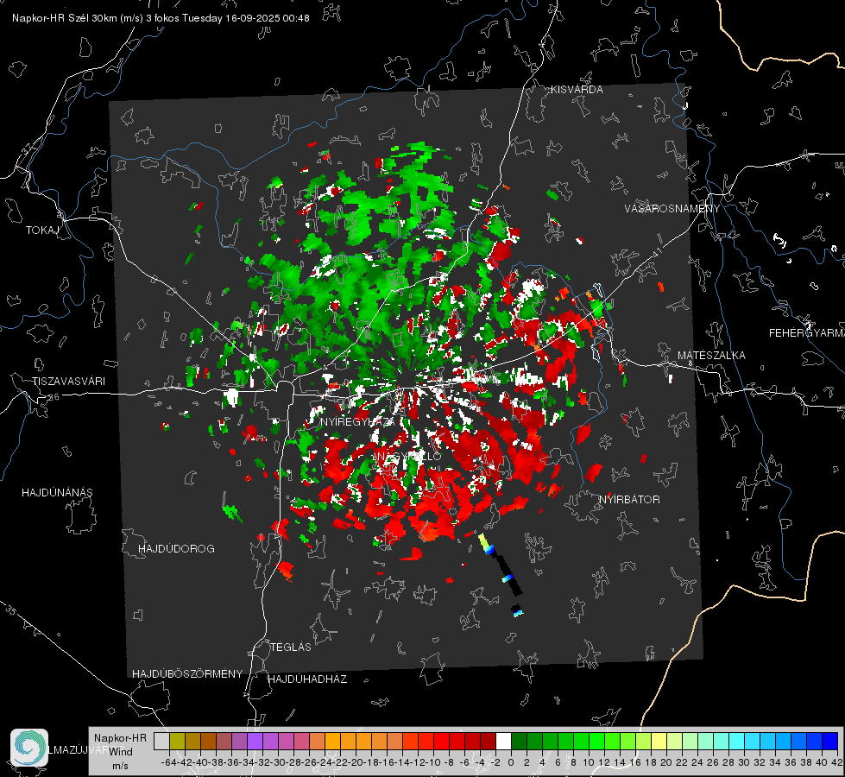
Task: Pick the olive-yellow second swatch in the legend
Action: [x=177, y=741]
